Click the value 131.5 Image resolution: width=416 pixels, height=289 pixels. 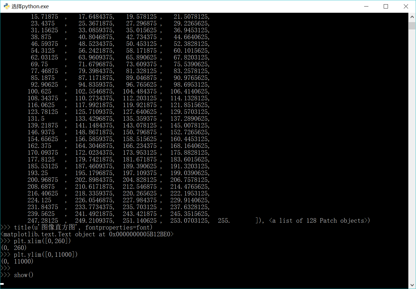pyautogui.click(x=36, y=118)
